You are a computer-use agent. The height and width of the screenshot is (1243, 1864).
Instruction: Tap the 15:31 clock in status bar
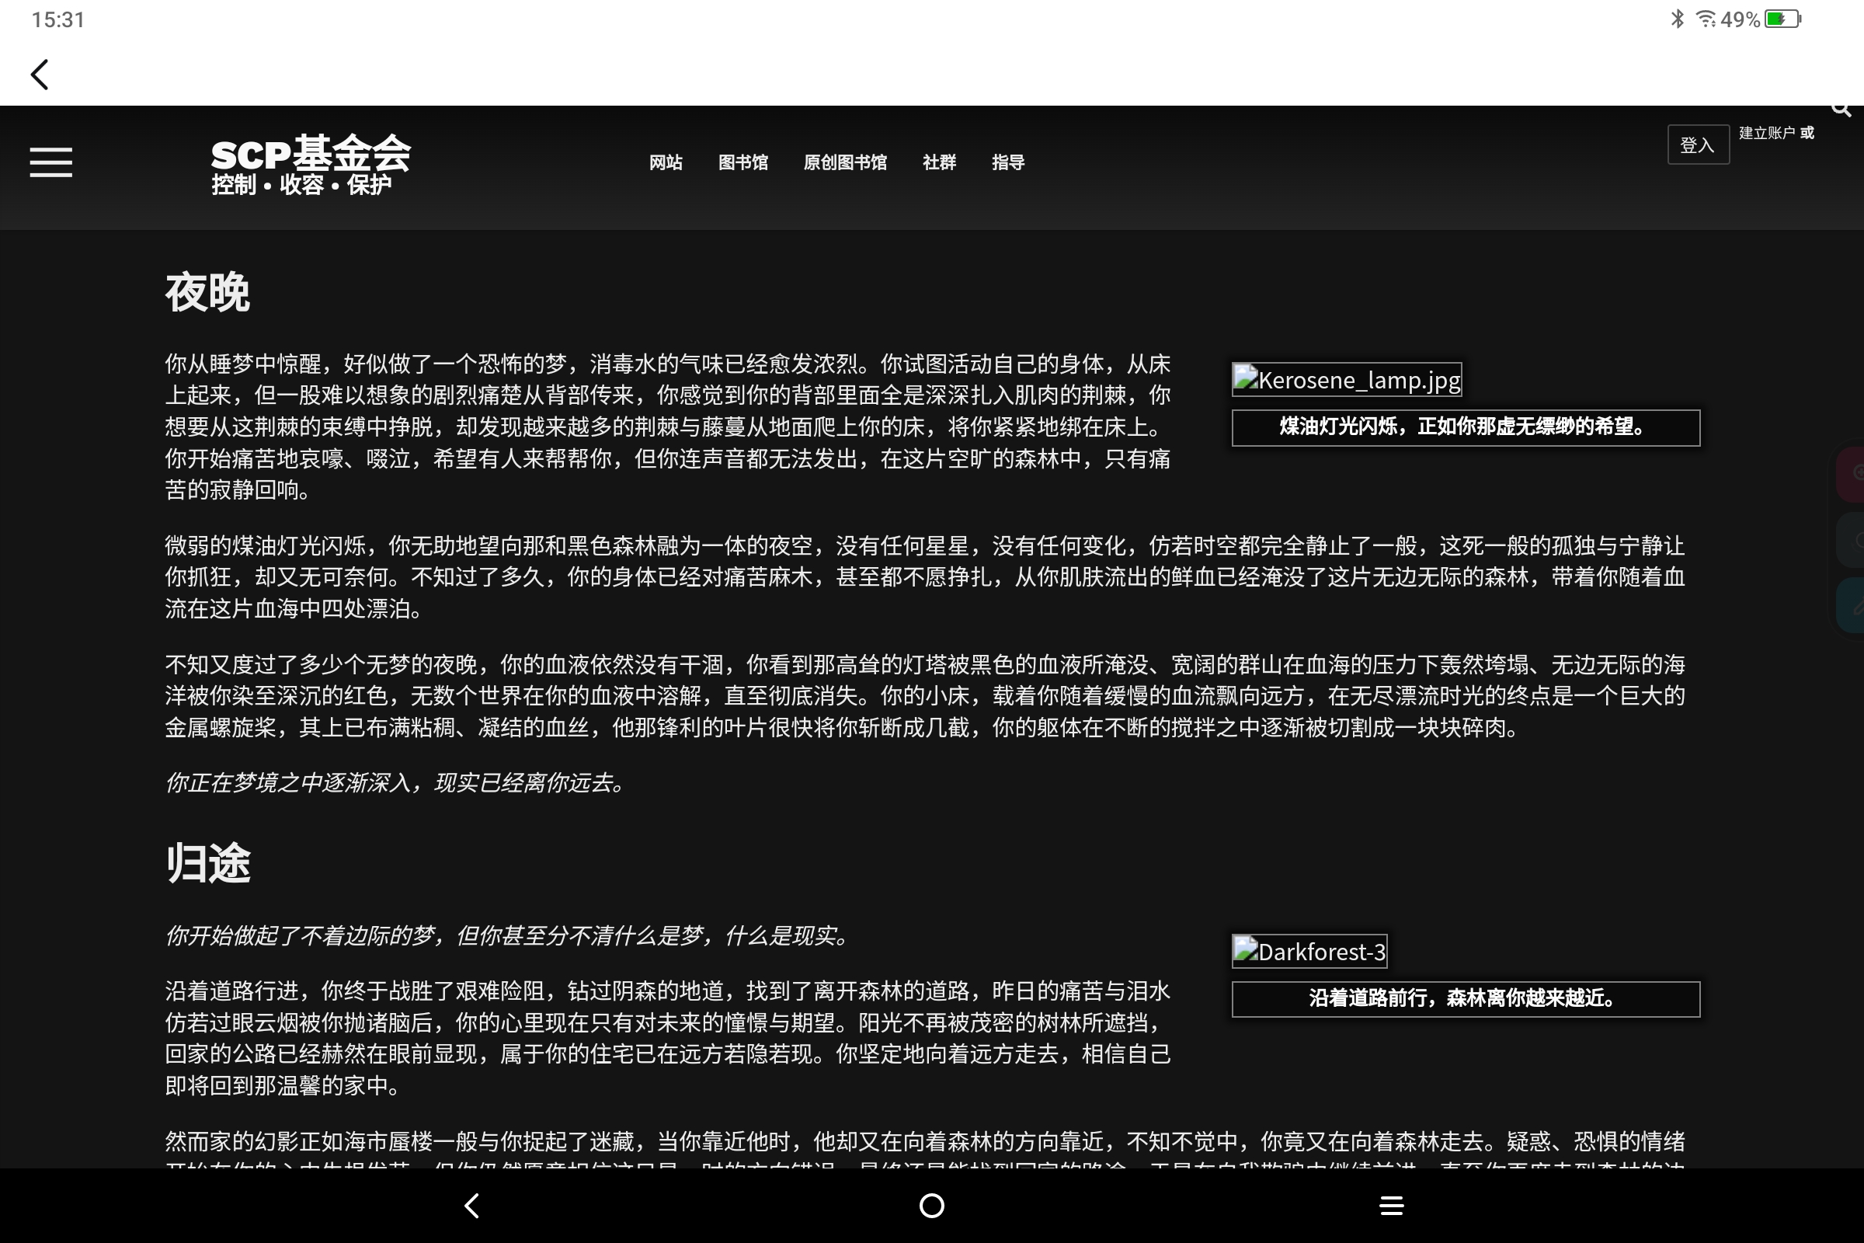click(x=57, y=20)
